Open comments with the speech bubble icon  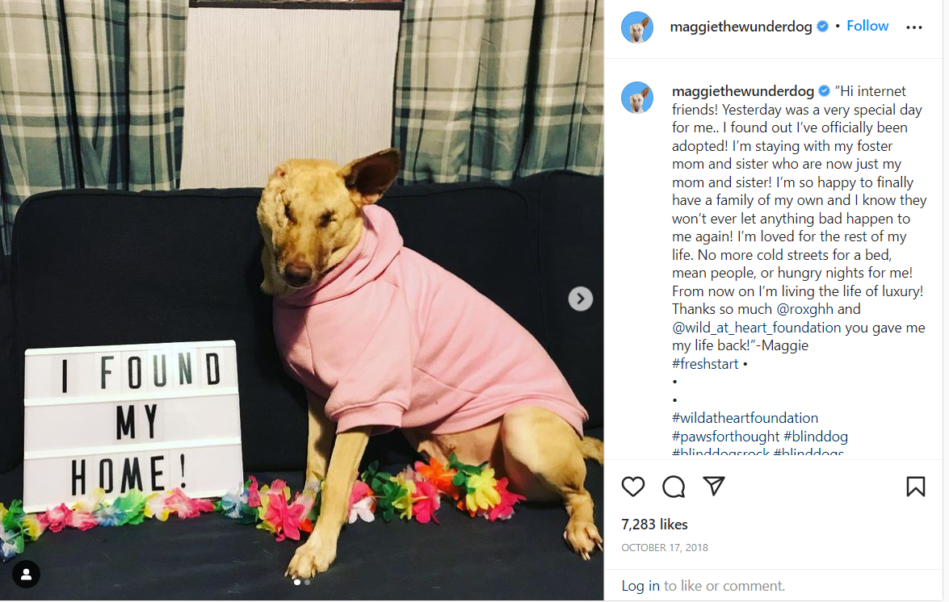(673, 487)
